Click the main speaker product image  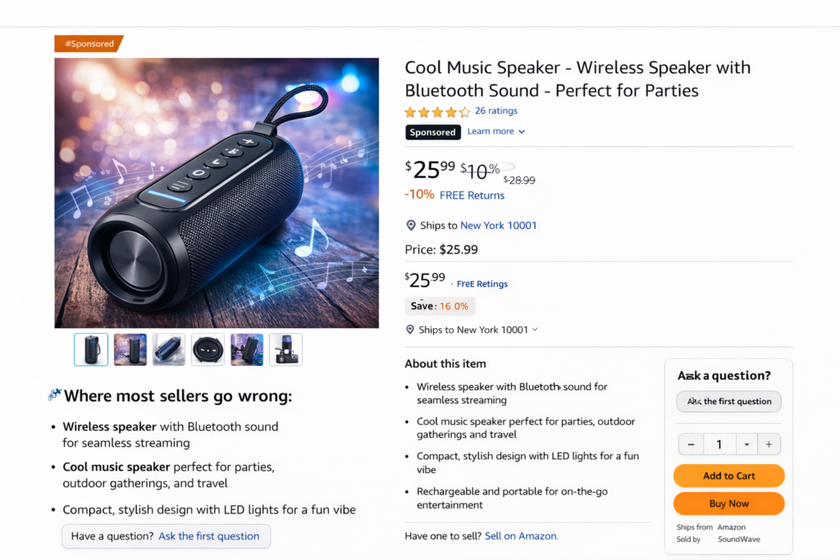point(217,193)
